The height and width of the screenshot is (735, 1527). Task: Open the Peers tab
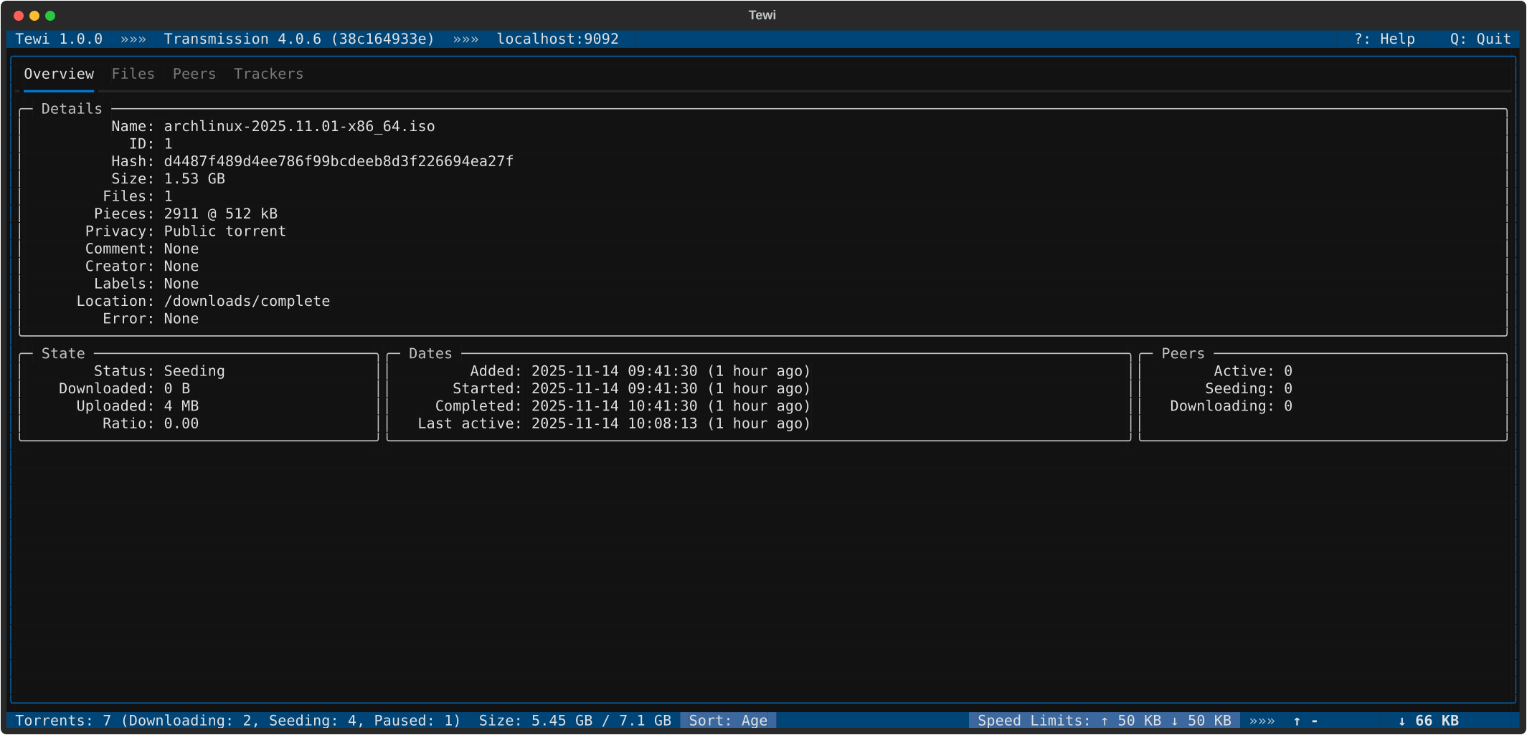click(x=194, y=74)
